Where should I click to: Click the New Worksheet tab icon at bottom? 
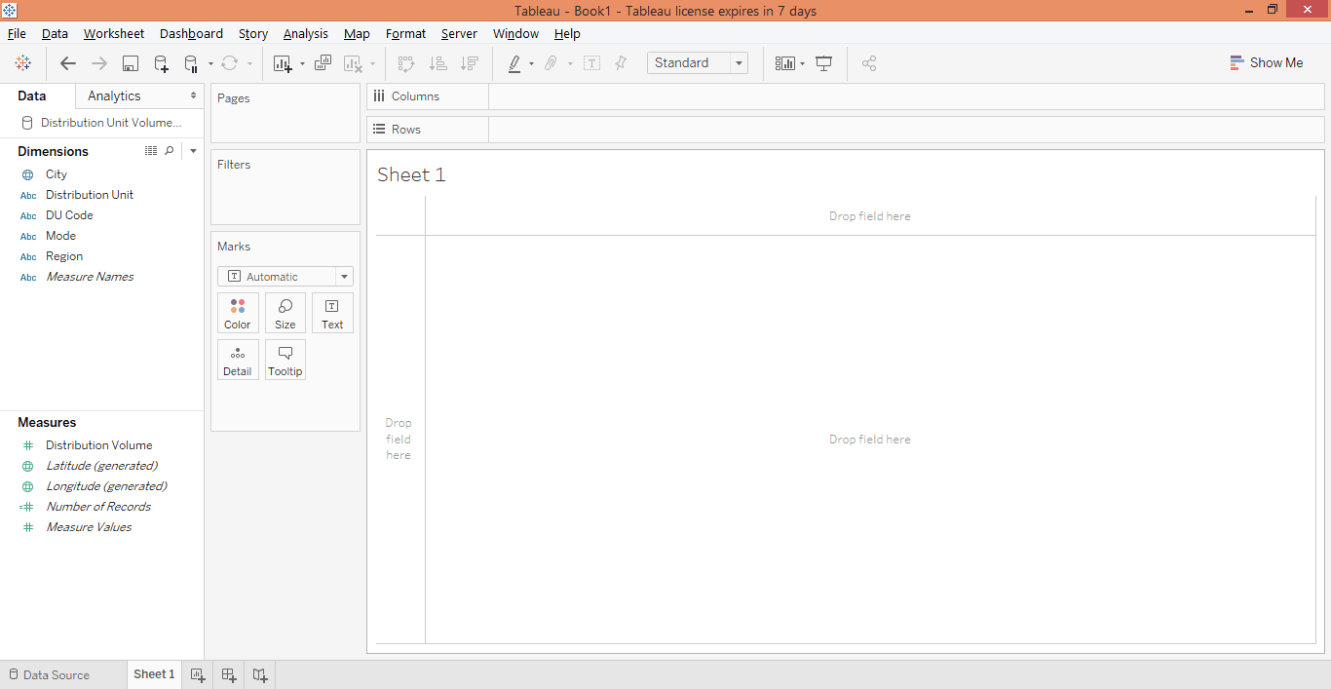pyautogui.click(x=198, y=674)
